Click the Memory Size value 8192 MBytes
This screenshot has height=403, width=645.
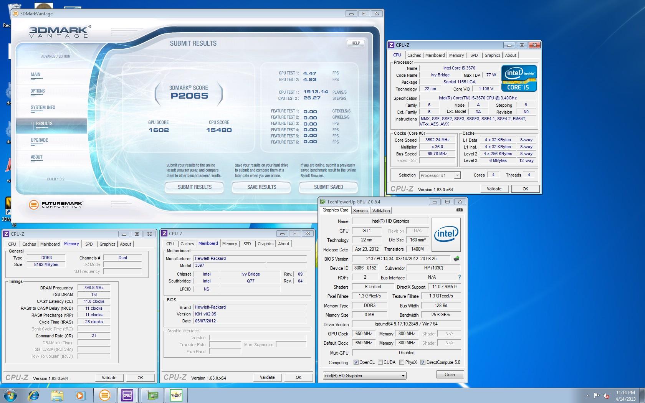pos(46,264)
